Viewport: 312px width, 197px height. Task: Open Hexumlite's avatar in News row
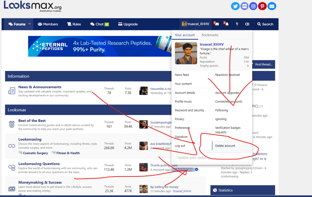(x=144, y=91)
